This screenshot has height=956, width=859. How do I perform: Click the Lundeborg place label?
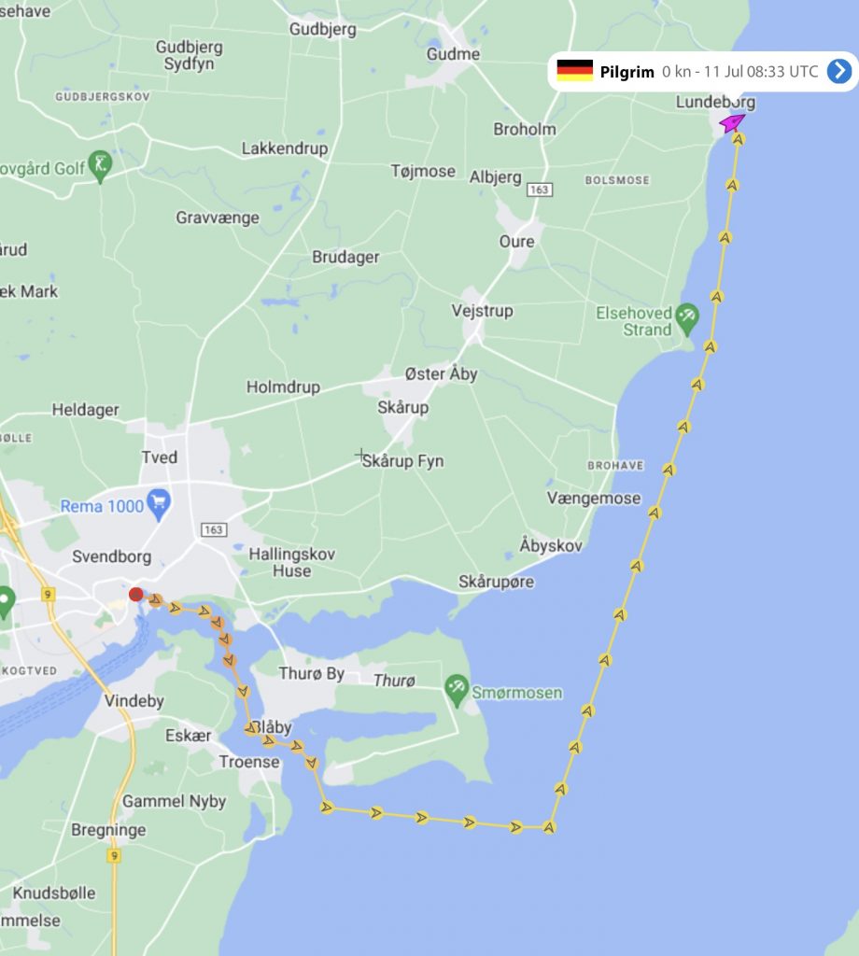(715, 102)
